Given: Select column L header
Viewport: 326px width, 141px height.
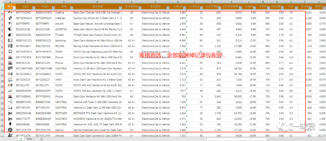Looking at the screenshot, I should pos(249,2).
